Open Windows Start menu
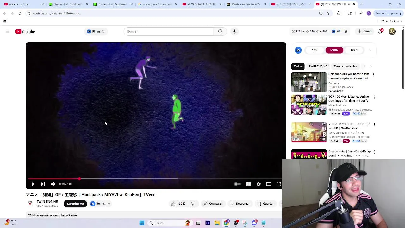Image resolution: width=405 pixels, height=228 pixels. pyautogui.click(x=142, y=223)
